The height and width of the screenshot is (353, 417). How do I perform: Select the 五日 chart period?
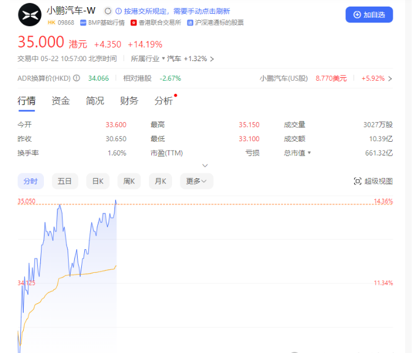pyautogui.click(x=65, y=181)
